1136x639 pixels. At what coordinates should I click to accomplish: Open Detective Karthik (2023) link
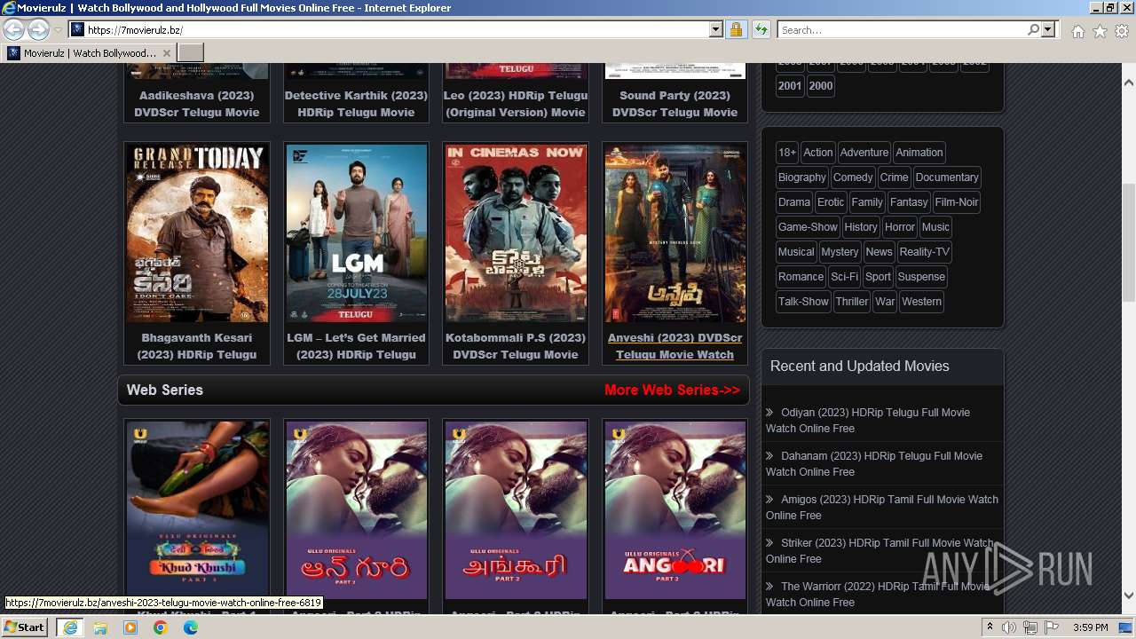pos(356,104)
